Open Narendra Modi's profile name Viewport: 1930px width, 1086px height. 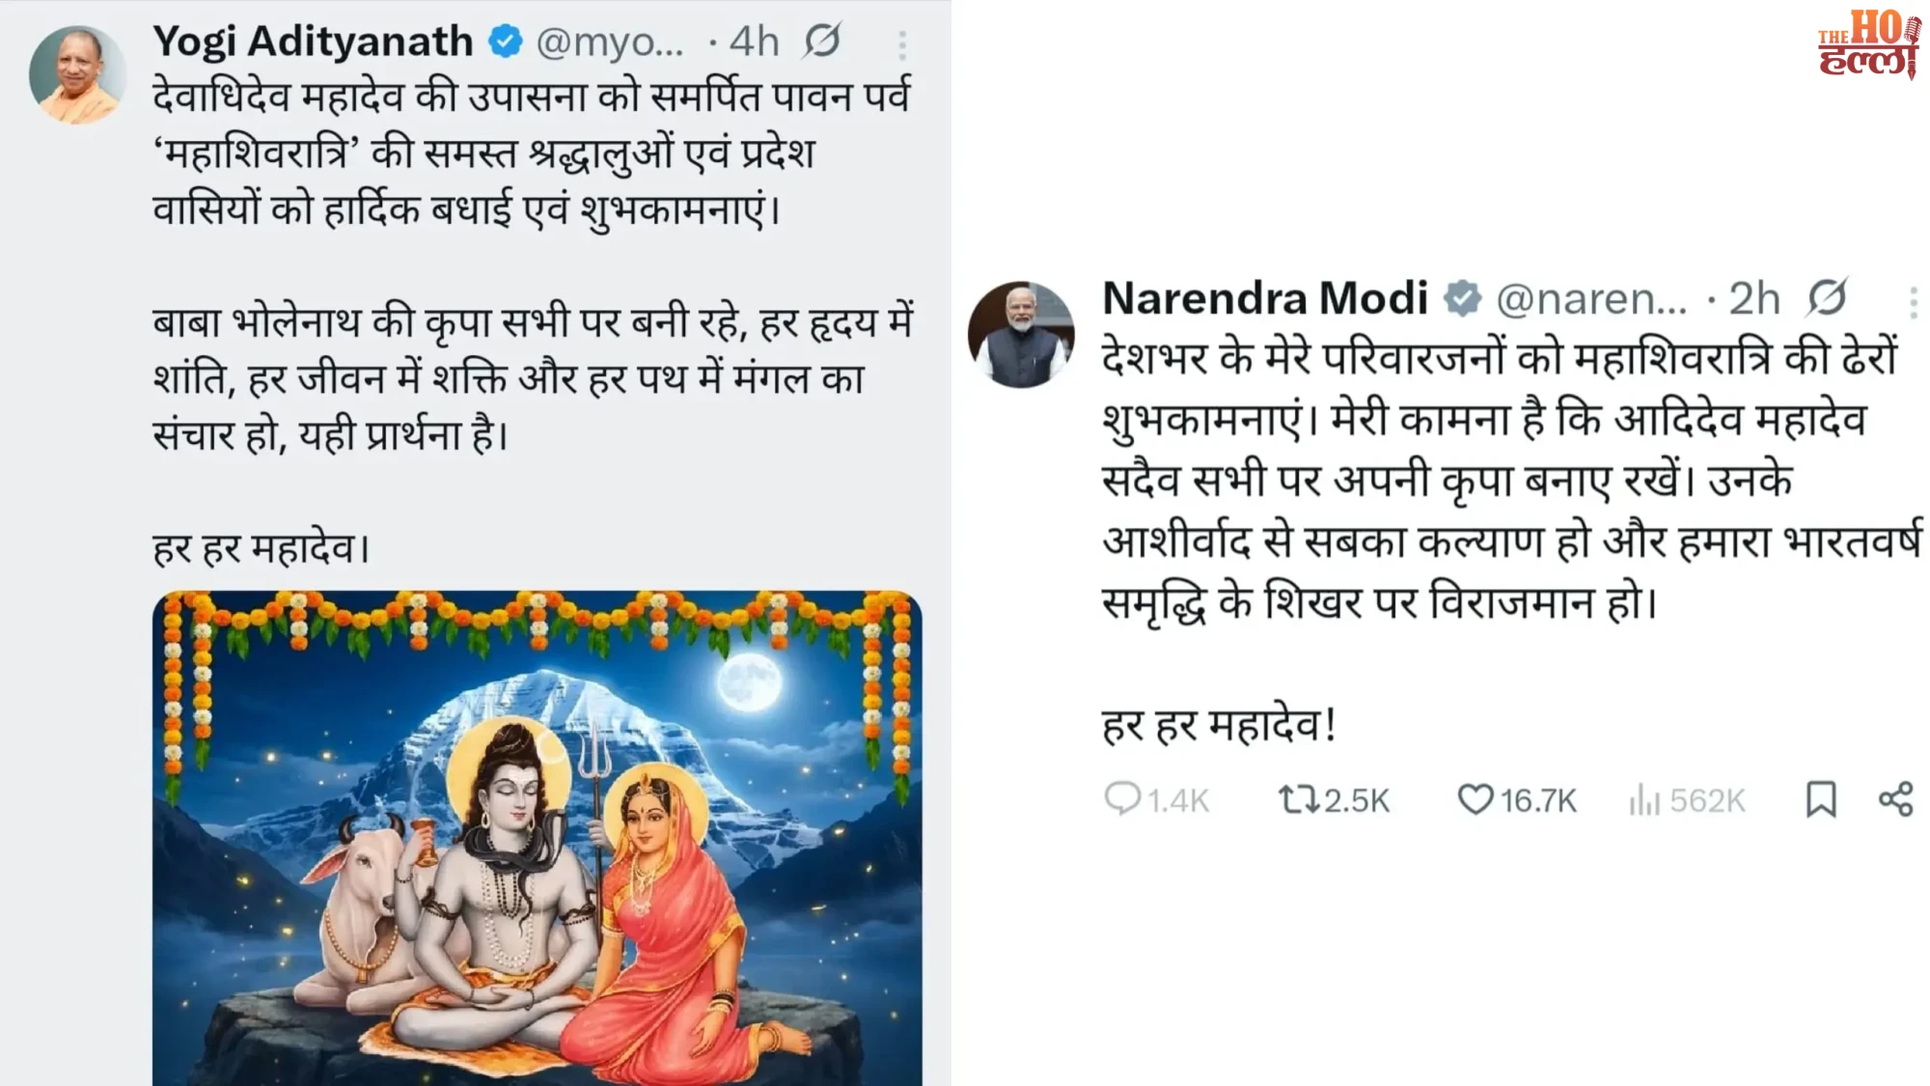[x=1264, y=299]
